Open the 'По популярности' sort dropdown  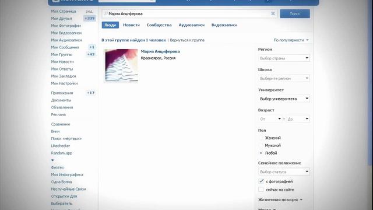291,40
